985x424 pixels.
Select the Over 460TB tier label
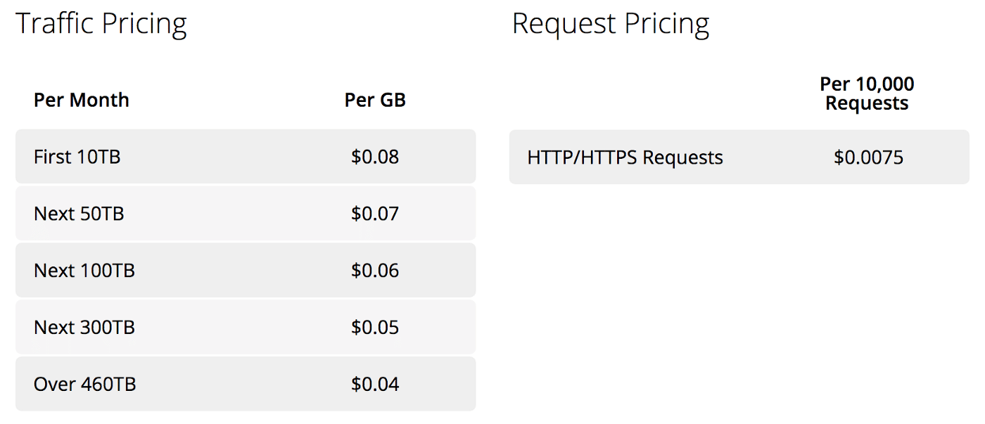[85, 384]
